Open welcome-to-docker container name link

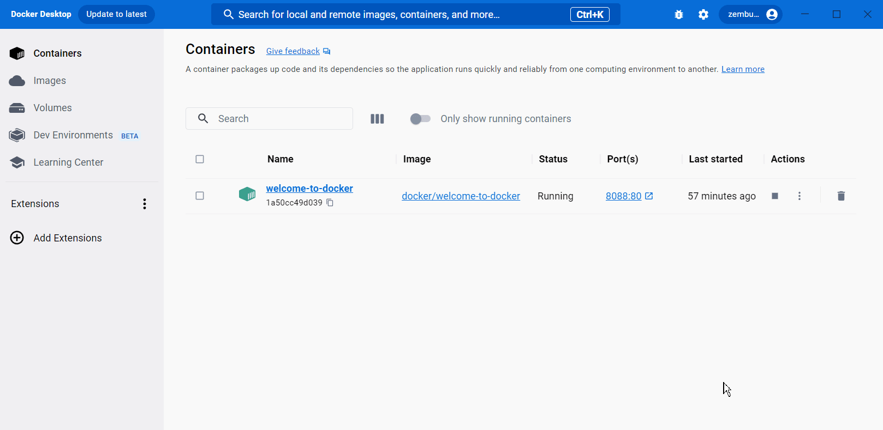pyautogui.click(x=309, y=189)
